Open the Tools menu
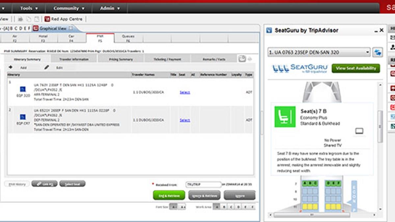 (29, 8)
